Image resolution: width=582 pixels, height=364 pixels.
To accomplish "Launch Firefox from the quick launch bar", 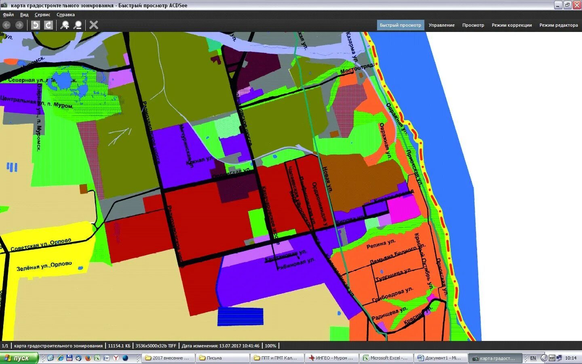I will pos(88,358).
